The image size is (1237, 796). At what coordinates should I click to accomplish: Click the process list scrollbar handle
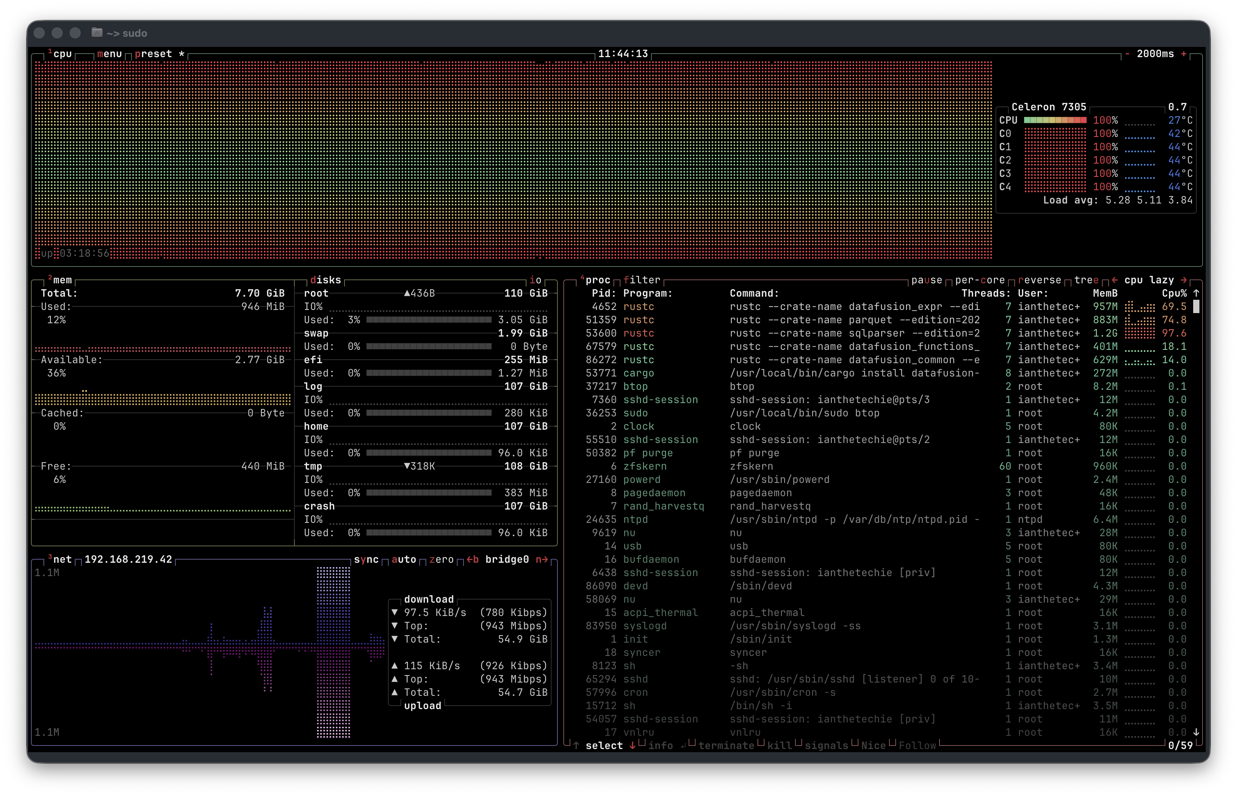pos(1196,306)
